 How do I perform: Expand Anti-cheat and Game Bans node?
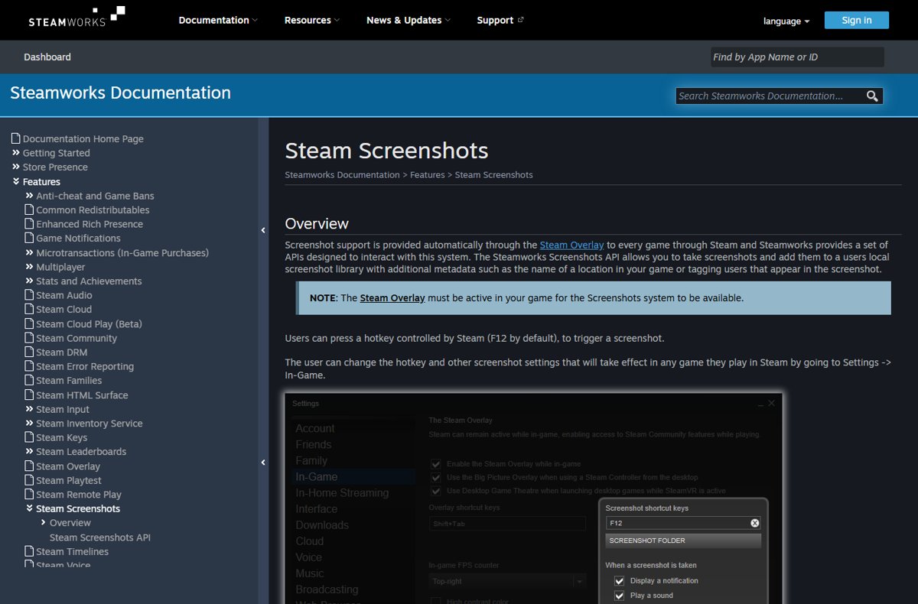pos(30,196)
